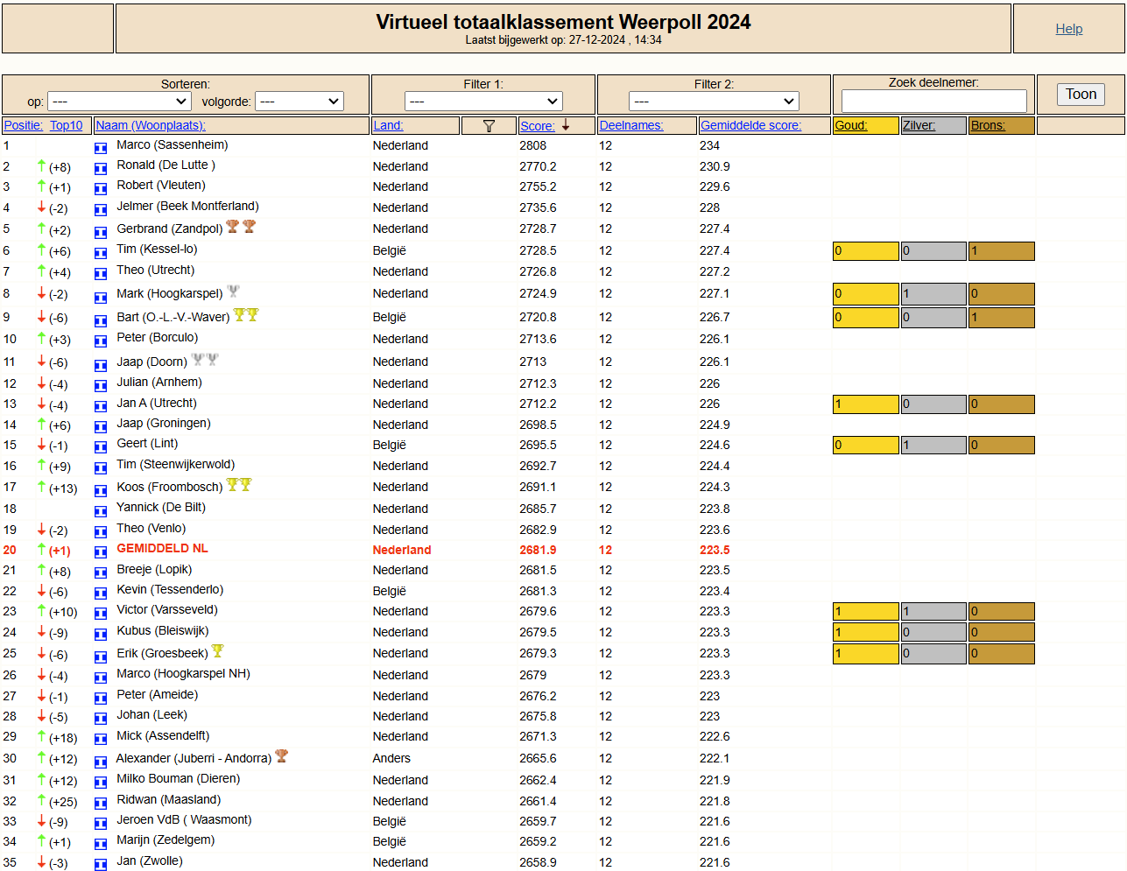Viewport: 1127px width, 871px height.
Task: Open the 'volgorde' order dropdown
Action: pos(299,102)
